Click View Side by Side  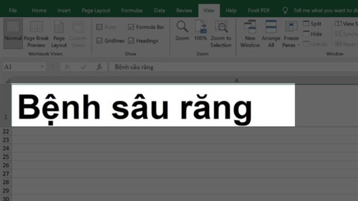point(346,24)
